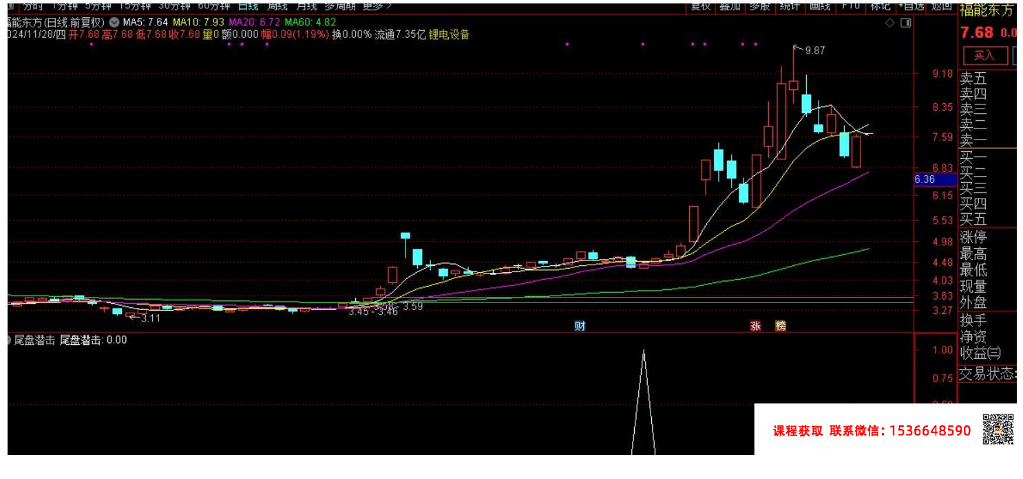Click the 锂电设备 sector link
The width and height of the screenshot is (1023, 479).
click(449, 34)
